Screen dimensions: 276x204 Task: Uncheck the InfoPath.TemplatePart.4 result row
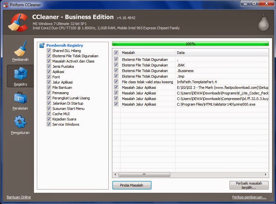(116, 82)
